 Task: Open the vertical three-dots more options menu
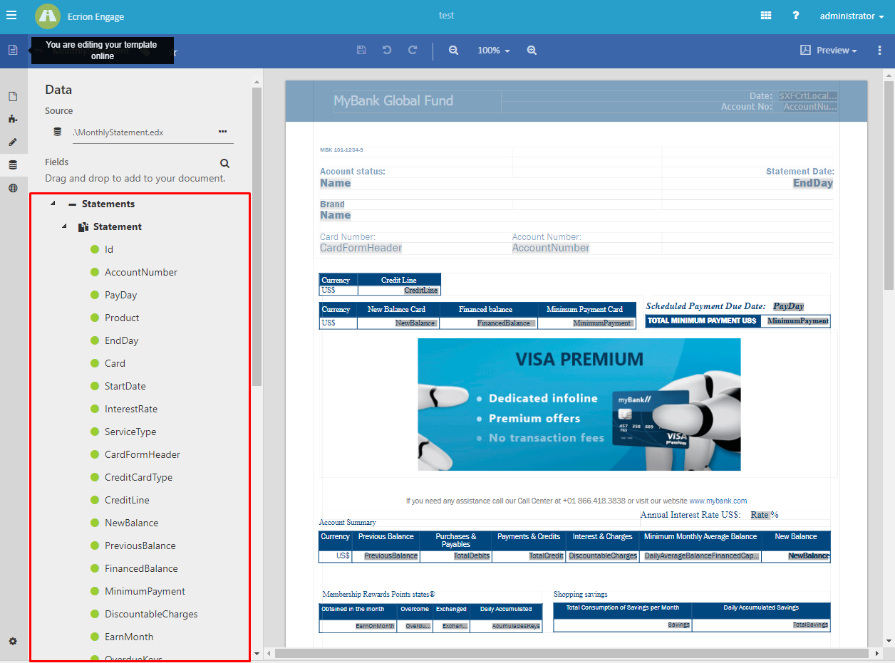pyautogui.click(x=879, y=51)
